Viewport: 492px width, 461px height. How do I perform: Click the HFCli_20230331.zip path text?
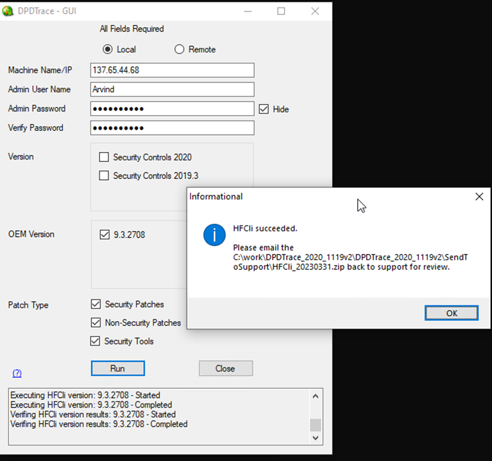351,262
